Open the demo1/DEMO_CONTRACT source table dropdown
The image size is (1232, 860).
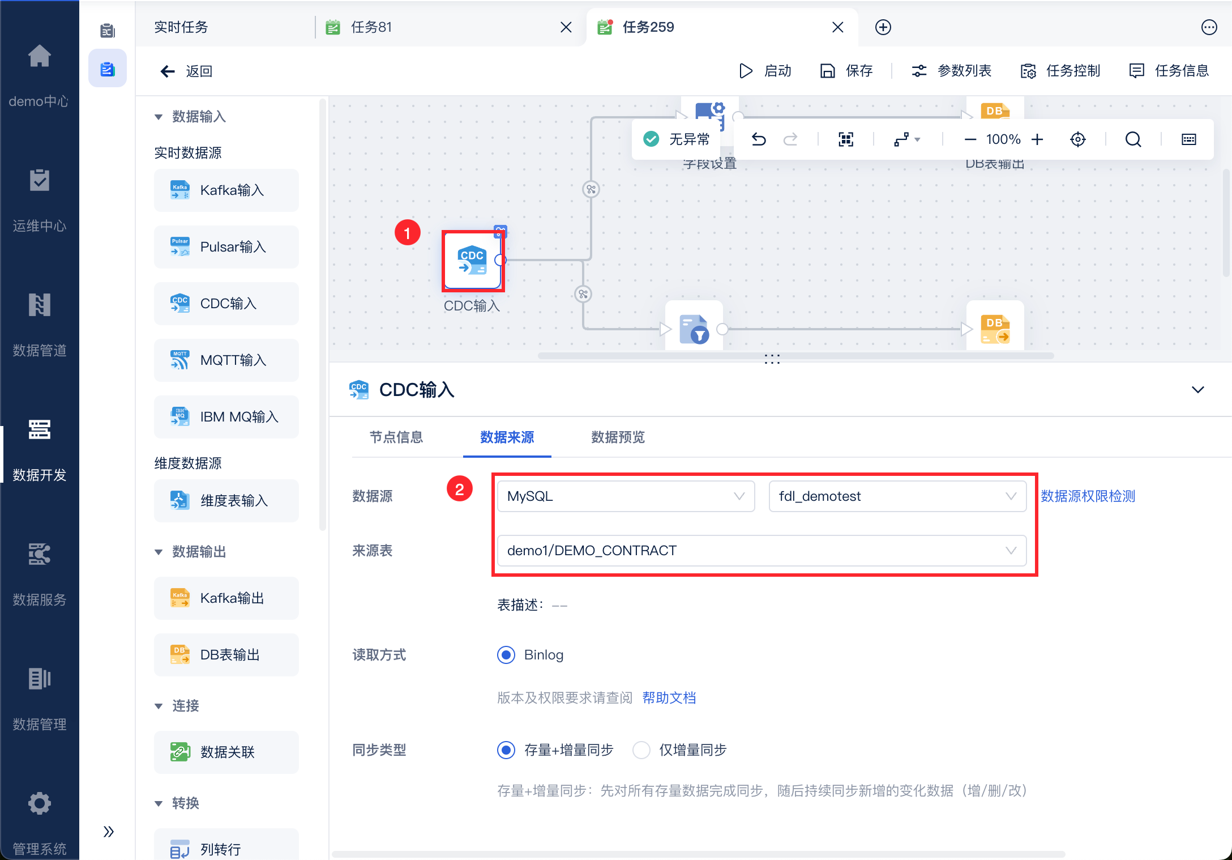click(x=761, y=551)
